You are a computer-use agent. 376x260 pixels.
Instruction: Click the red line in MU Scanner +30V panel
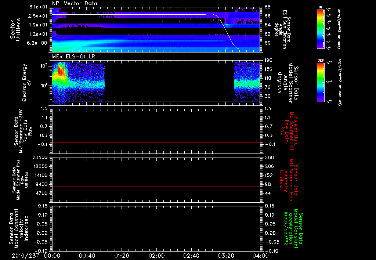point(156,142)
